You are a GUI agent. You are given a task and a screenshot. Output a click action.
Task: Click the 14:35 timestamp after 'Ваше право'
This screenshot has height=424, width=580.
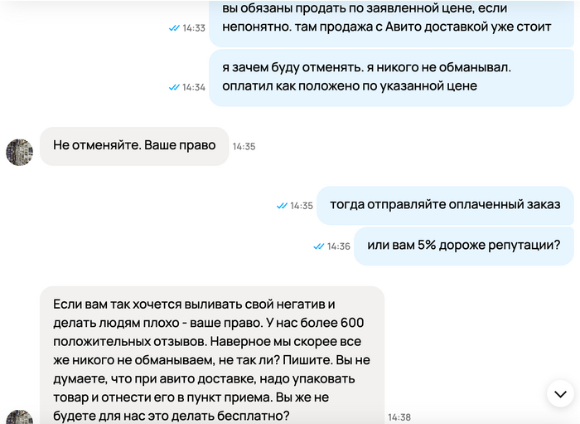coord(244,146)
